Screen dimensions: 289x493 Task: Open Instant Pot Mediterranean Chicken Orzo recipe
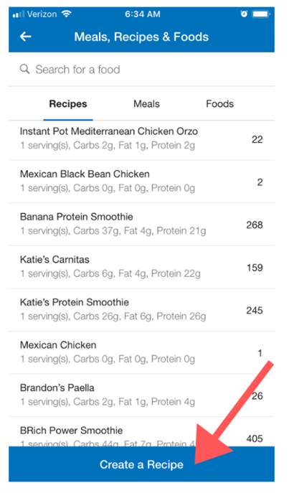(x=141, y=138)
